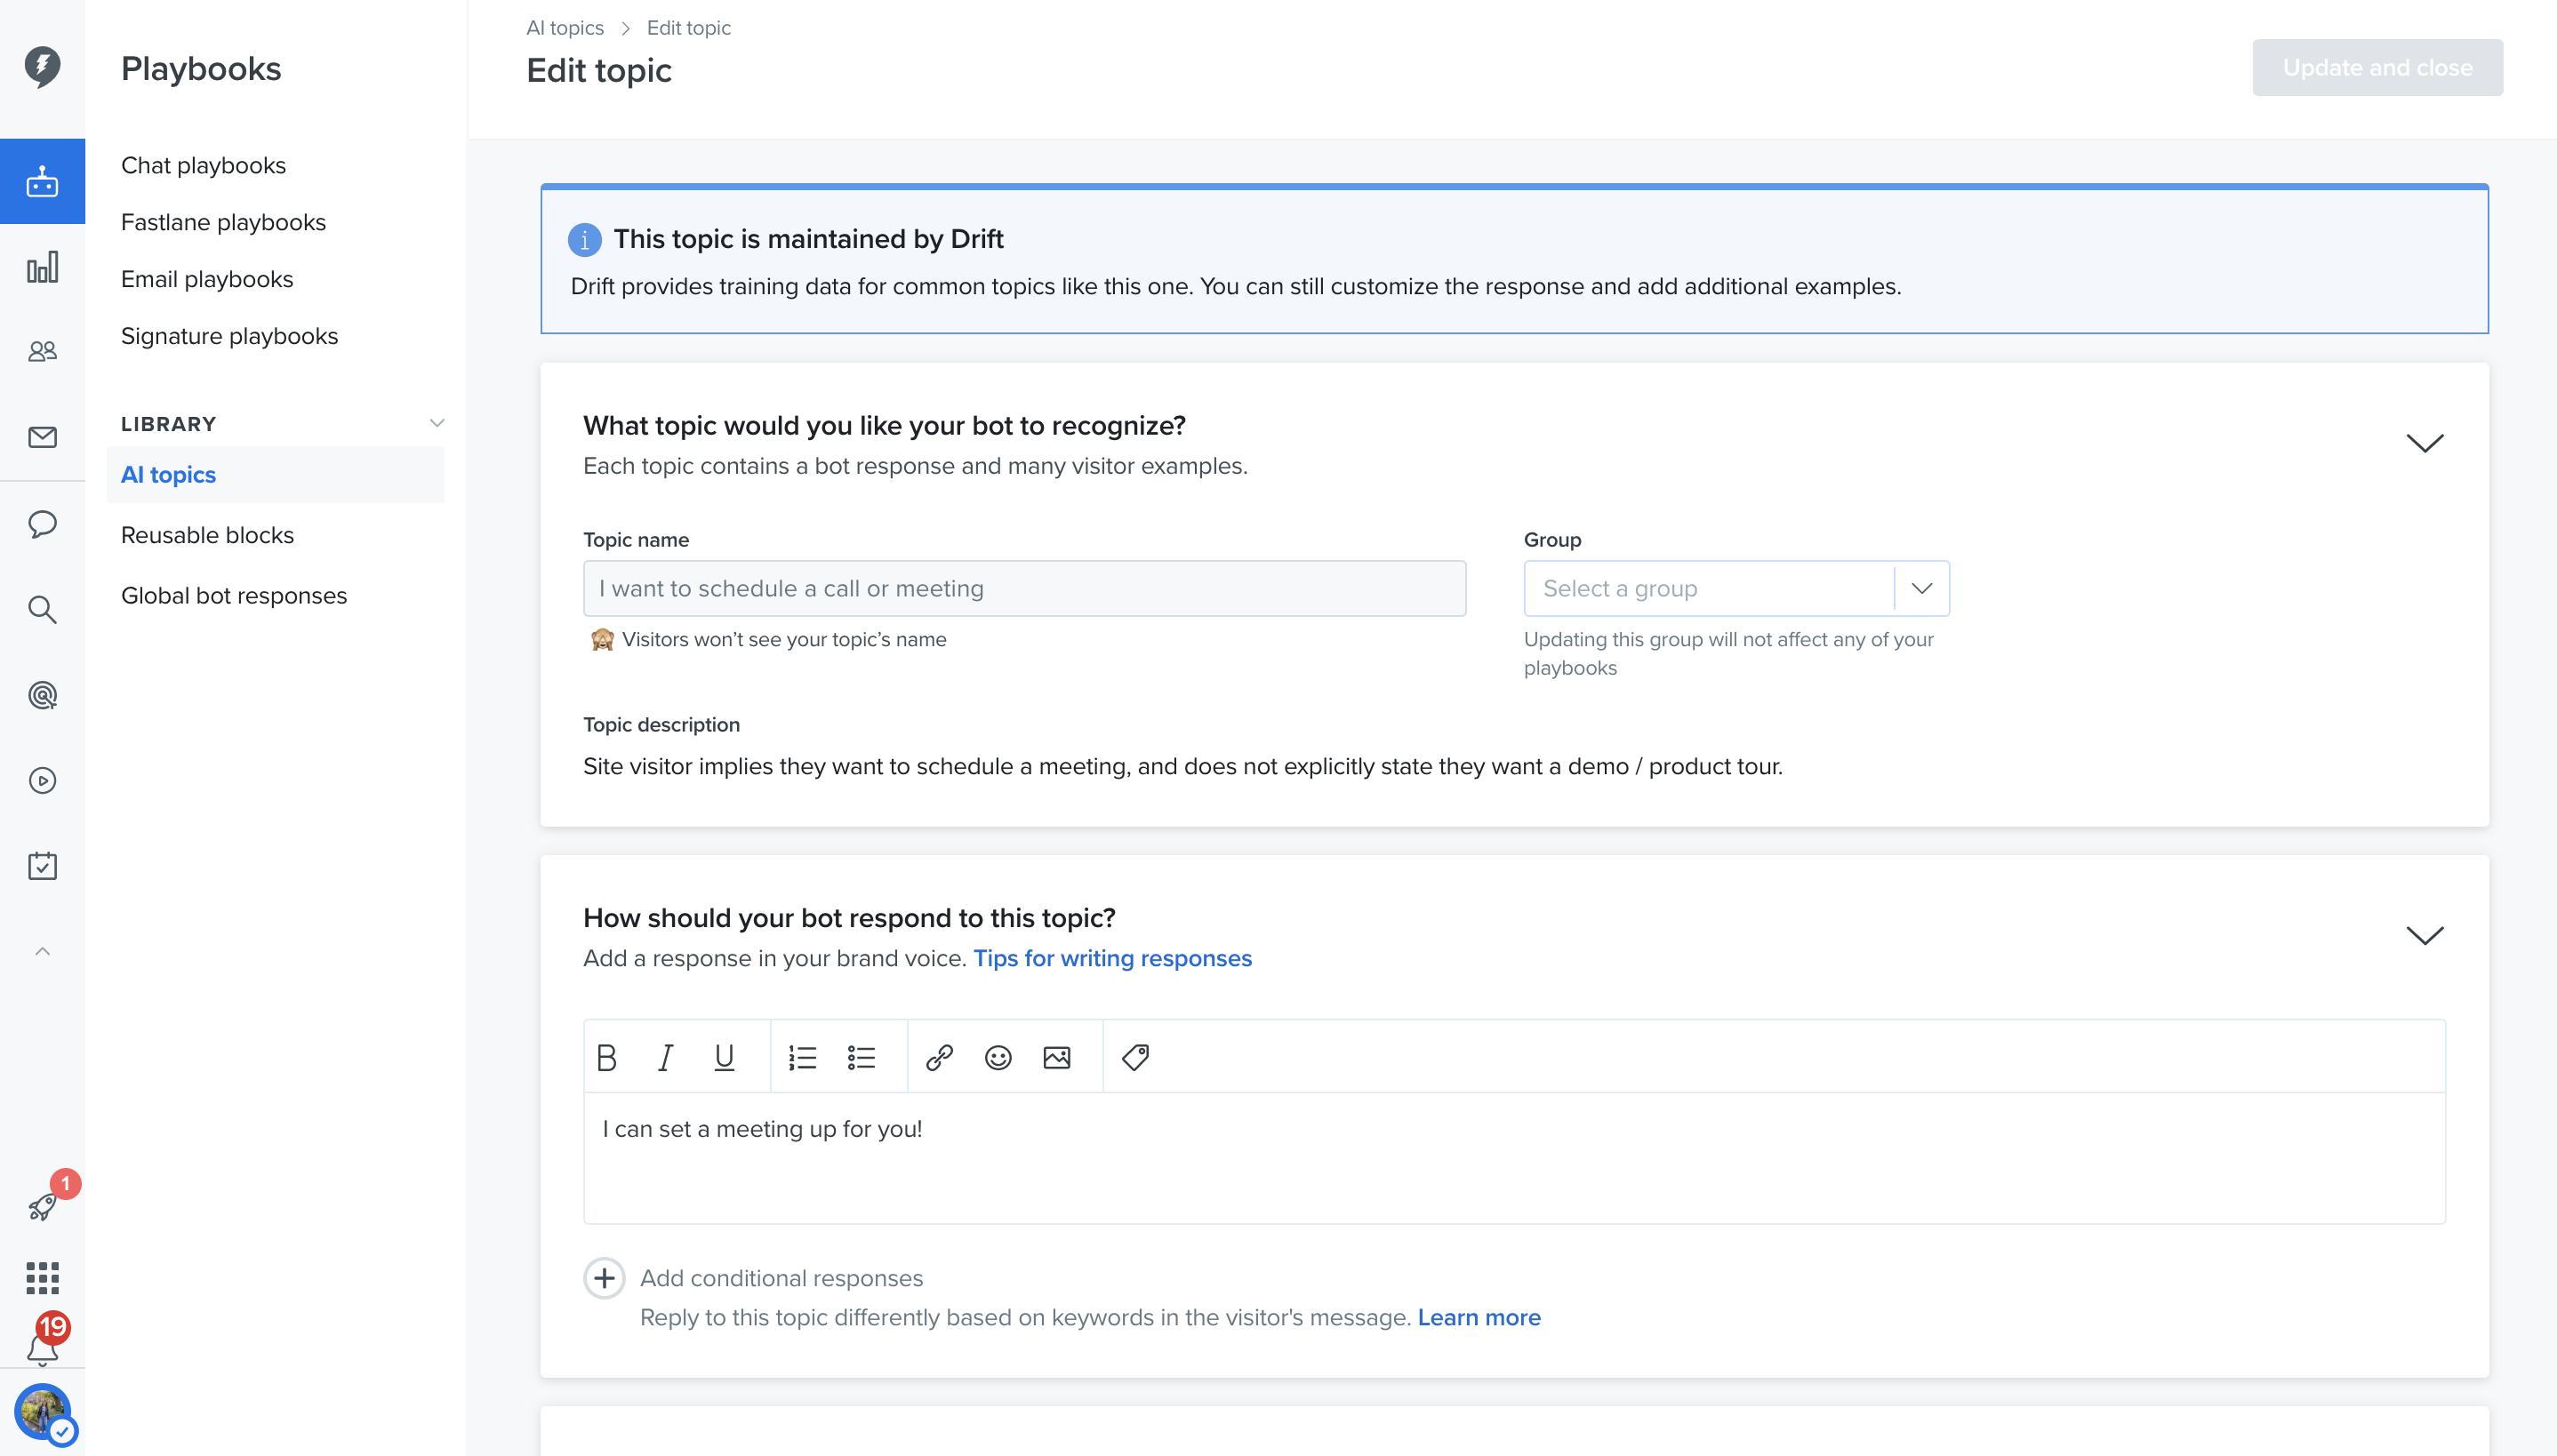Open the Email envelope icon in sidebar
The height and width of the screenshot is (1456, 2557).
point(42,437)
